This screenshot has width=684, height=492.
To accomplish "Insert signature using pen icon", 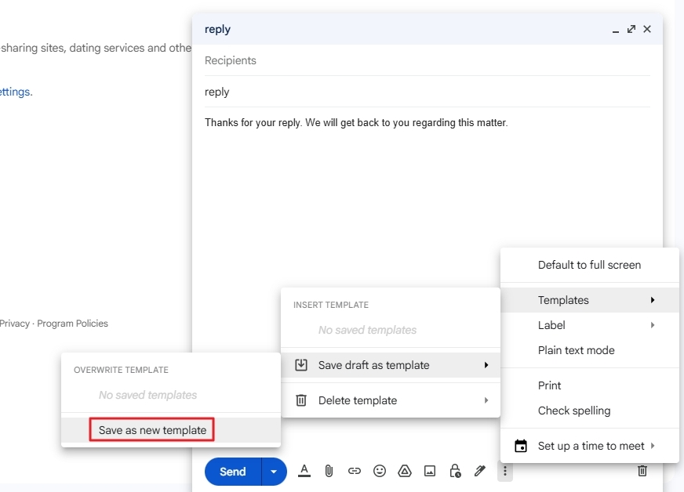I will [x=480, y=471].
